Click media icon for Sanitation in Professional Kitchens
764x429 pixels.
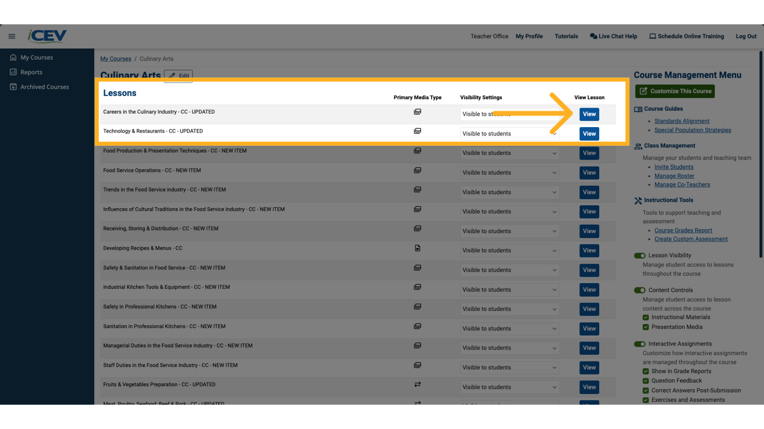pyautogui.click(x=417, y=326)
